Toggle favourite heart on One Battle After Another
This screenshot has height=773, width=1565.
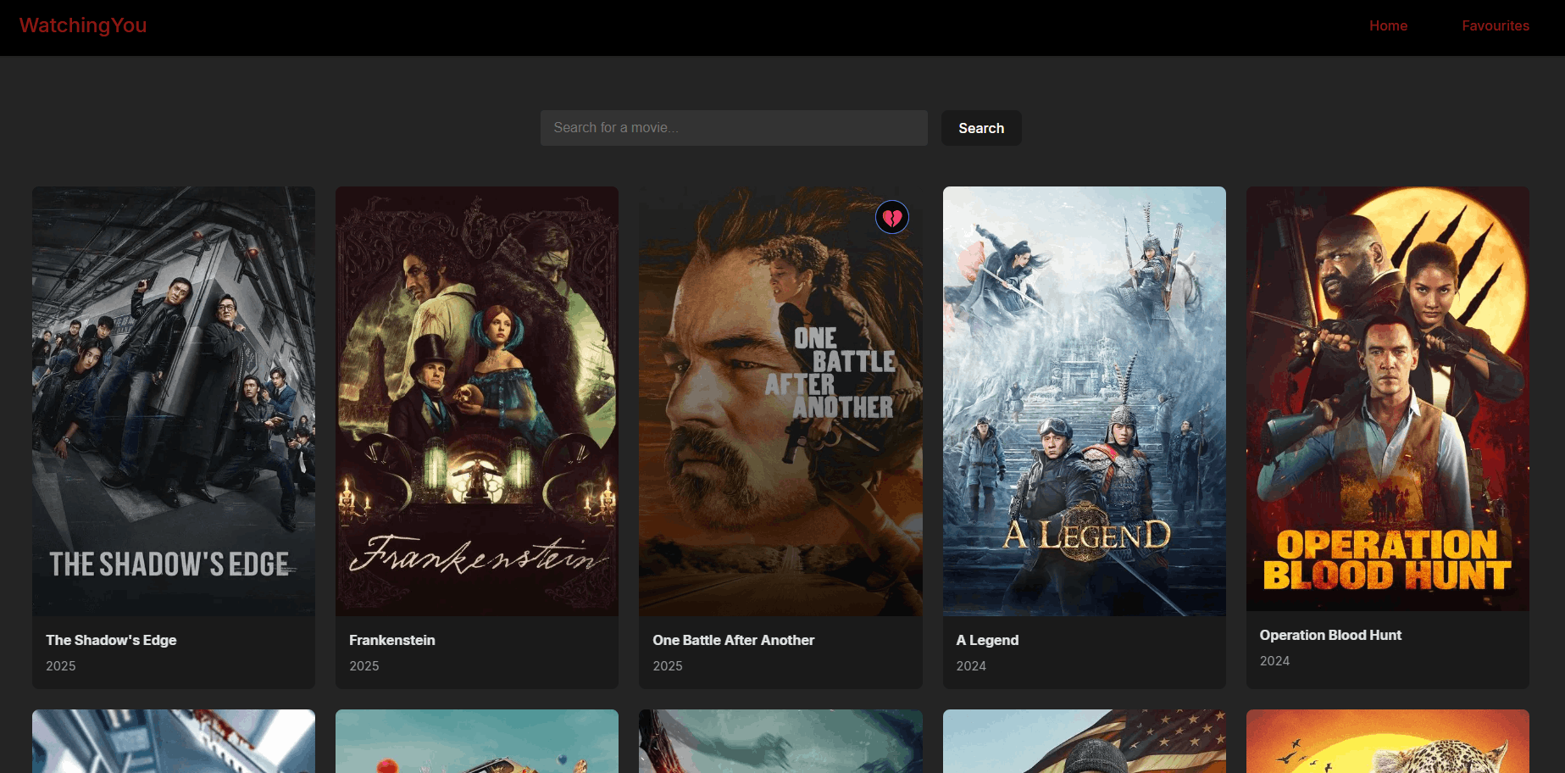892,218
